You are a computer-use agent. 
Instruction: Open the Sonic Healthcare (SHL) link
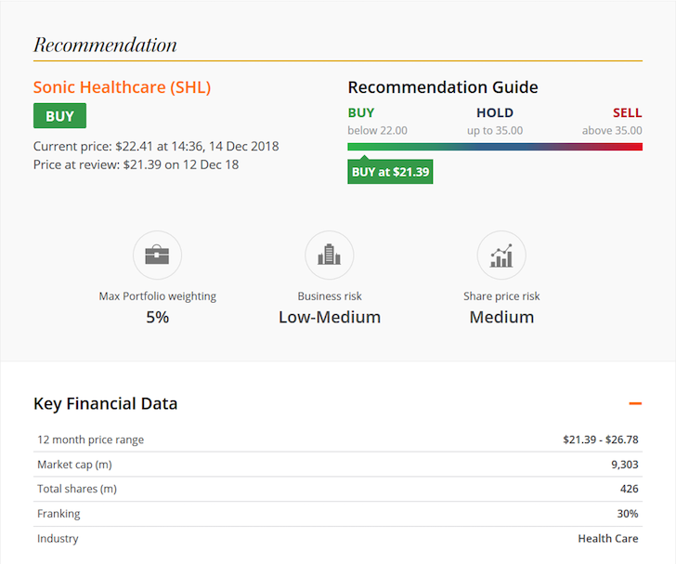click(x=122, y=87)
